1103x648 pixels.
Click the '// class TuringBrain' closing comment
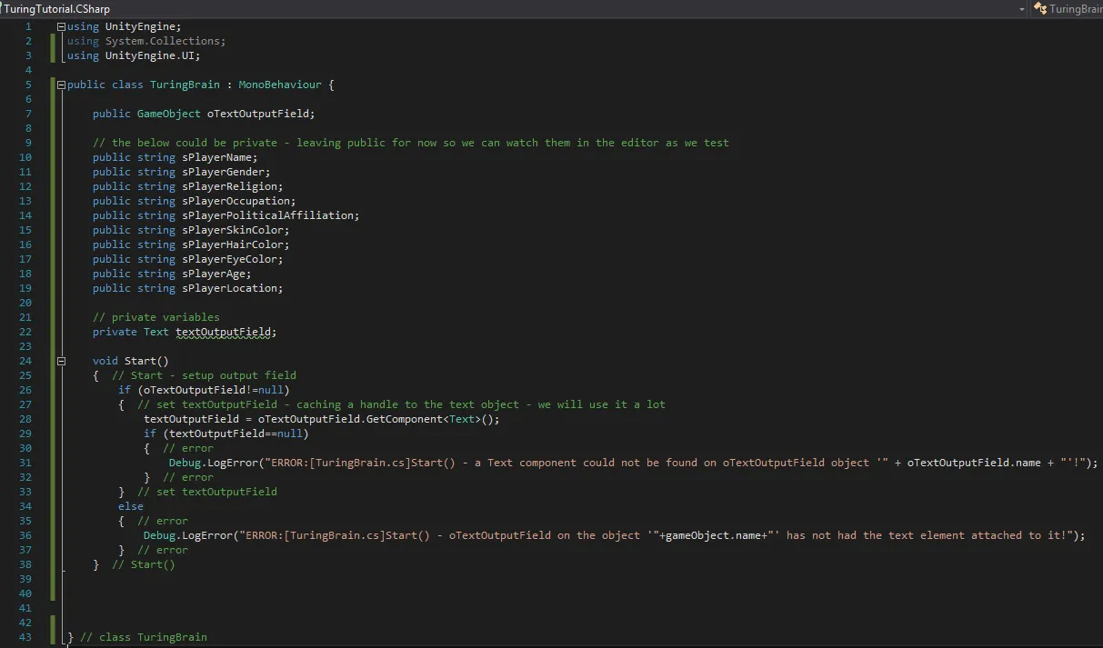pyautogui.click(x=144, y=637)
